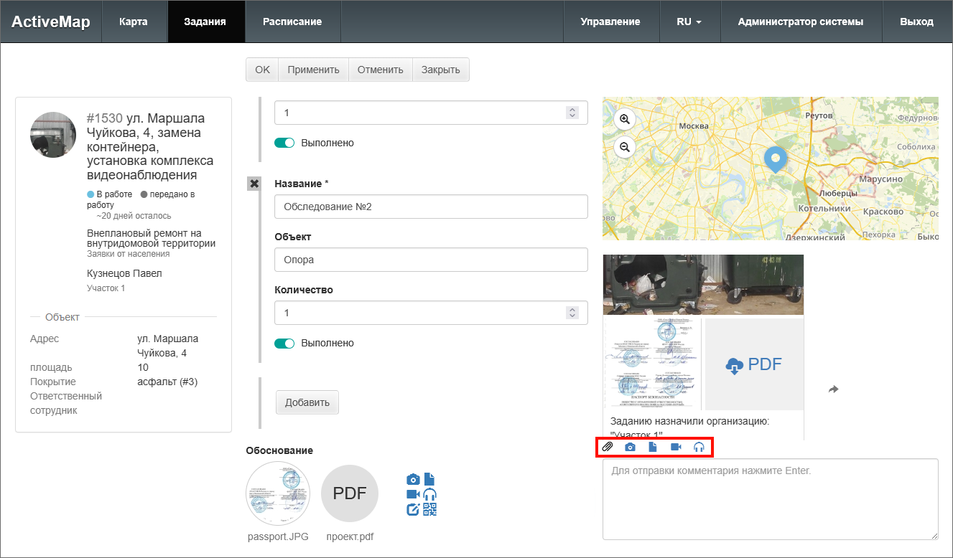Click the camera icon above comment box
Viewport: 953px width, 558px height.
(630, 447)
